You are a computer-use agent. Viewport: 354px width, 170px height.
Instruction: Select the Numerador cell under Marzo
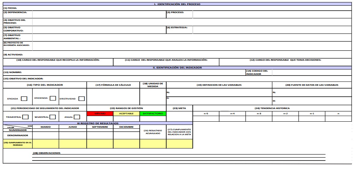pyautogui.click(x=46, y=130)
